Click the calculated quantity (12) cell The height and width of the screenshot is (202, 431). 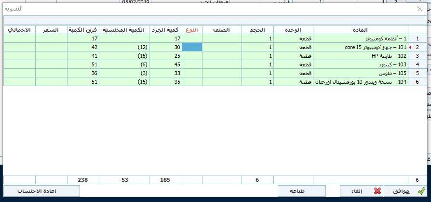coord(124,47)
